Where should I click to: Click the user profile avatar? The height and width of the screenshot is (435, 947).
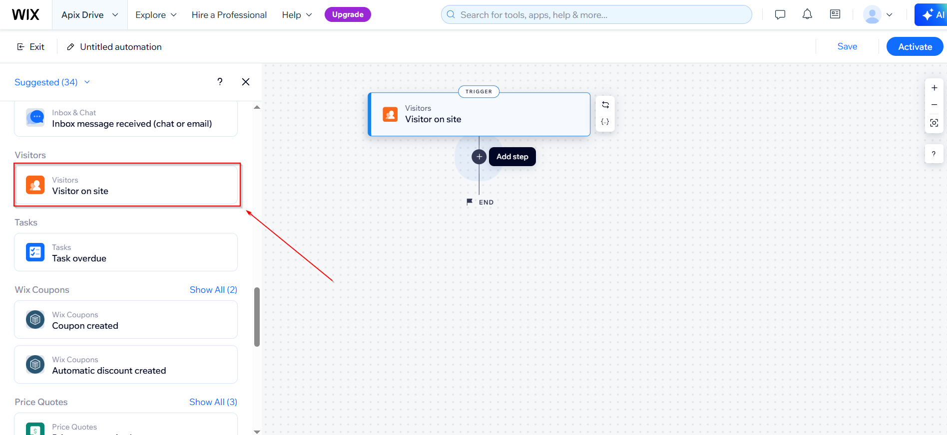point(872,14)
